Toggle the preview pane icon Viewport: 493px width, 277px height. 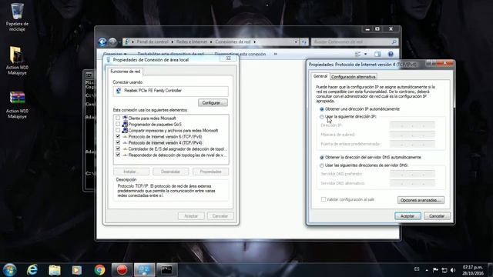377,54
